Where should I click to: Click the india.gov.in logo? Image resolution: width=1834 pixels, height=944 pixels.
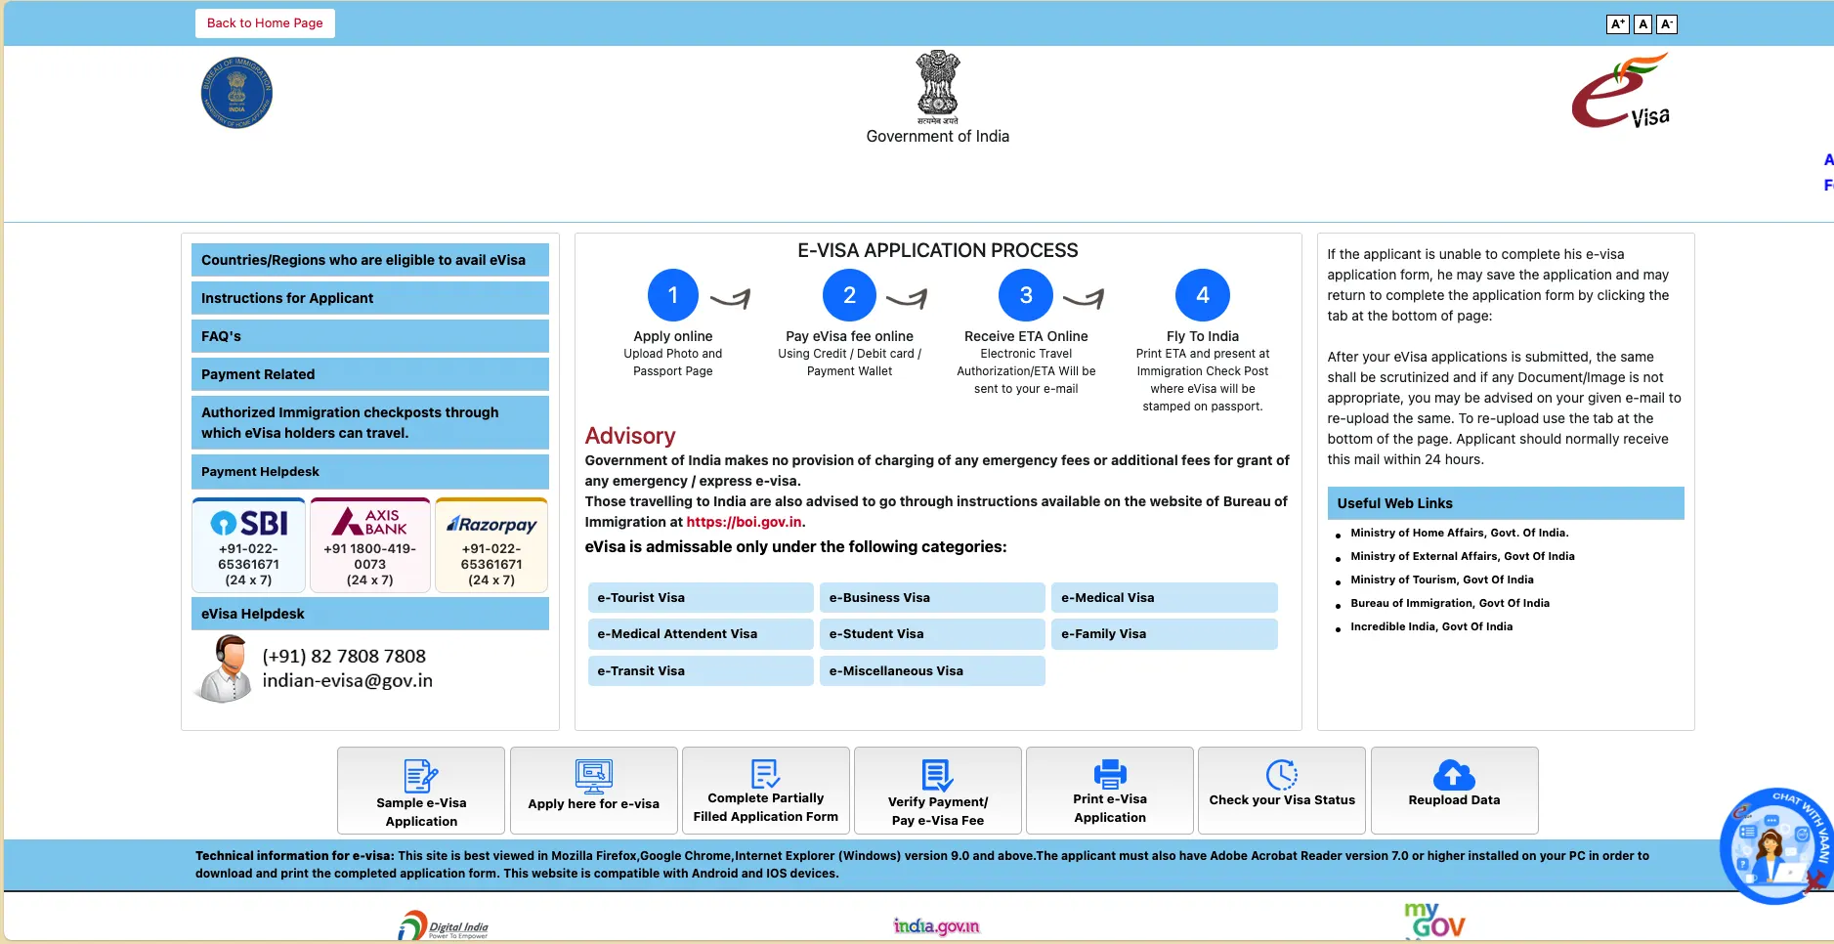click(936, 925)
